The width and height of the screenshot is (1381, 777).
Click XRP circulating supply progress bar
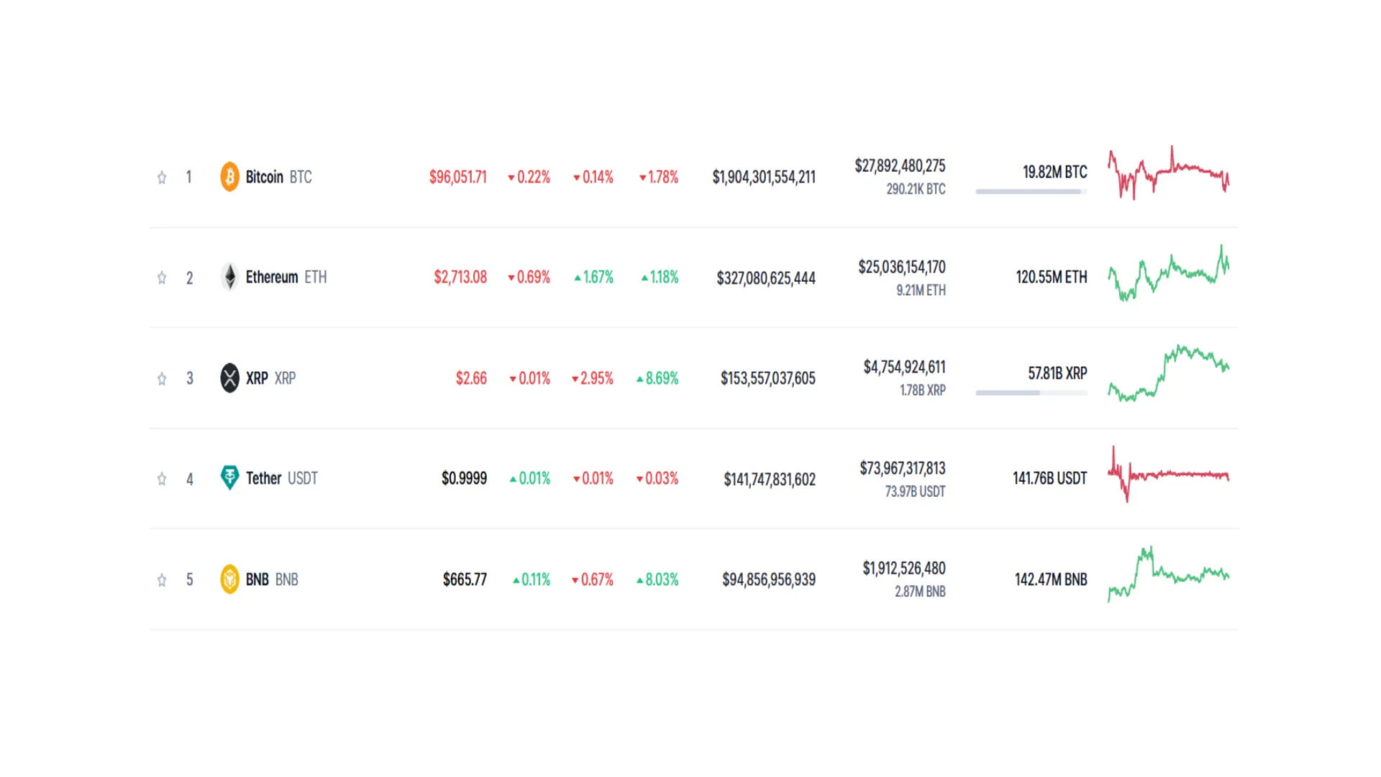1031,393
